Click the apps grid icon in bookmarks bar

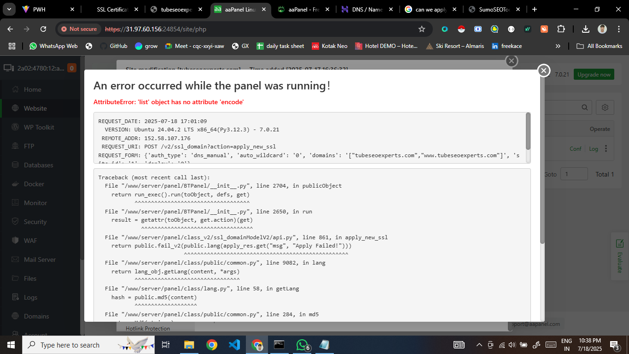point(12,46)
